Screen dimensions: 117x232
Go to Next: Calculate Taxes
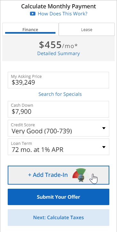point(58,218)
